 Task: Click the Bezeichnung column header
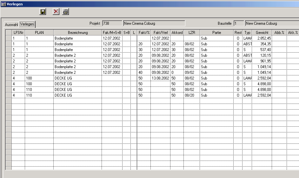point(77,33)
